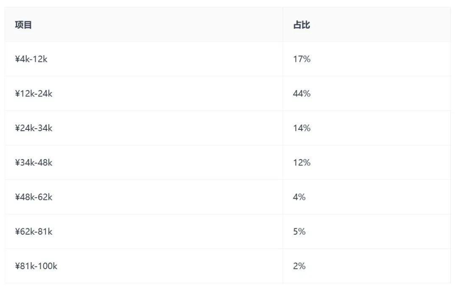Select the ¥62k-81k salary range
458x289 pixels.
[34, 231]
